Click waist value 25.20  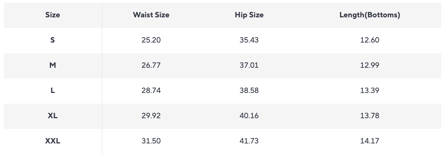(x=151, y=40)
